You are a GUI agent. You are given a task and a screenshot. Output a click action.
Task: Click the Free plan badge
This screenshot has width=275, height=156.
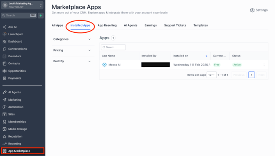pyautogui.click(x=217, y=65)
